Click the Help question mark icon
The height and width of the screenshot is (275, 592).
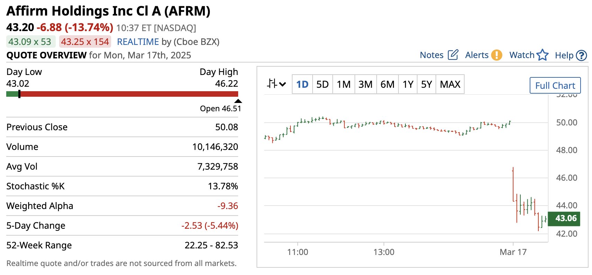[x=582, y=55]
